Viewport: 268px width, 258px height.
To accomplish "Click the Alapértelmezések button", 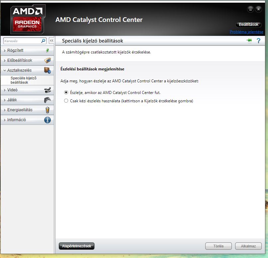I will point(77,246).
